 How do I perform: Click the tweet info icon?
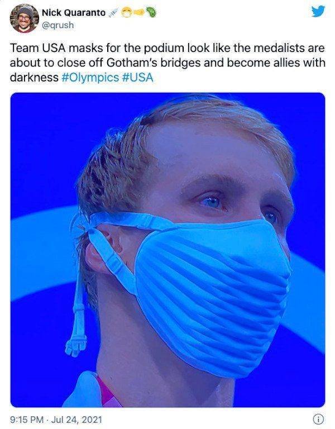point(318,419)
